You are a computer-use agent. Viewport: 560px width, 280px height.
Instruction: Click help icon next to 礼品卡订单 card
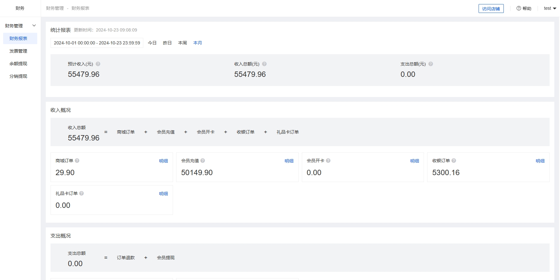81,193
